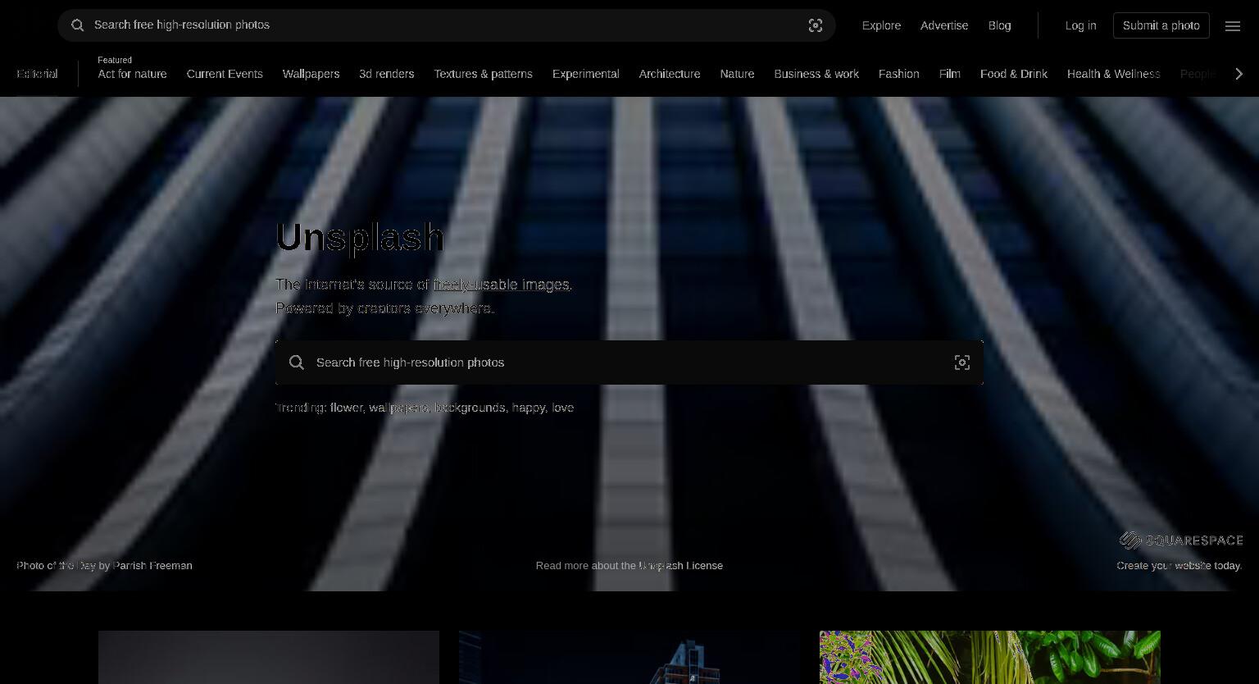This screenshot has height=684, width=1259.
Task: Open Parrish Freeman's profile link
Action: tap(152, 565)
